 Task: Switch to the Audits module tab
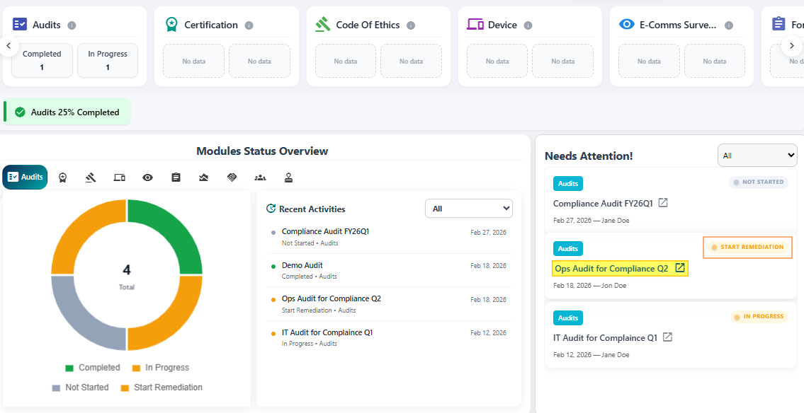(25, 177)
